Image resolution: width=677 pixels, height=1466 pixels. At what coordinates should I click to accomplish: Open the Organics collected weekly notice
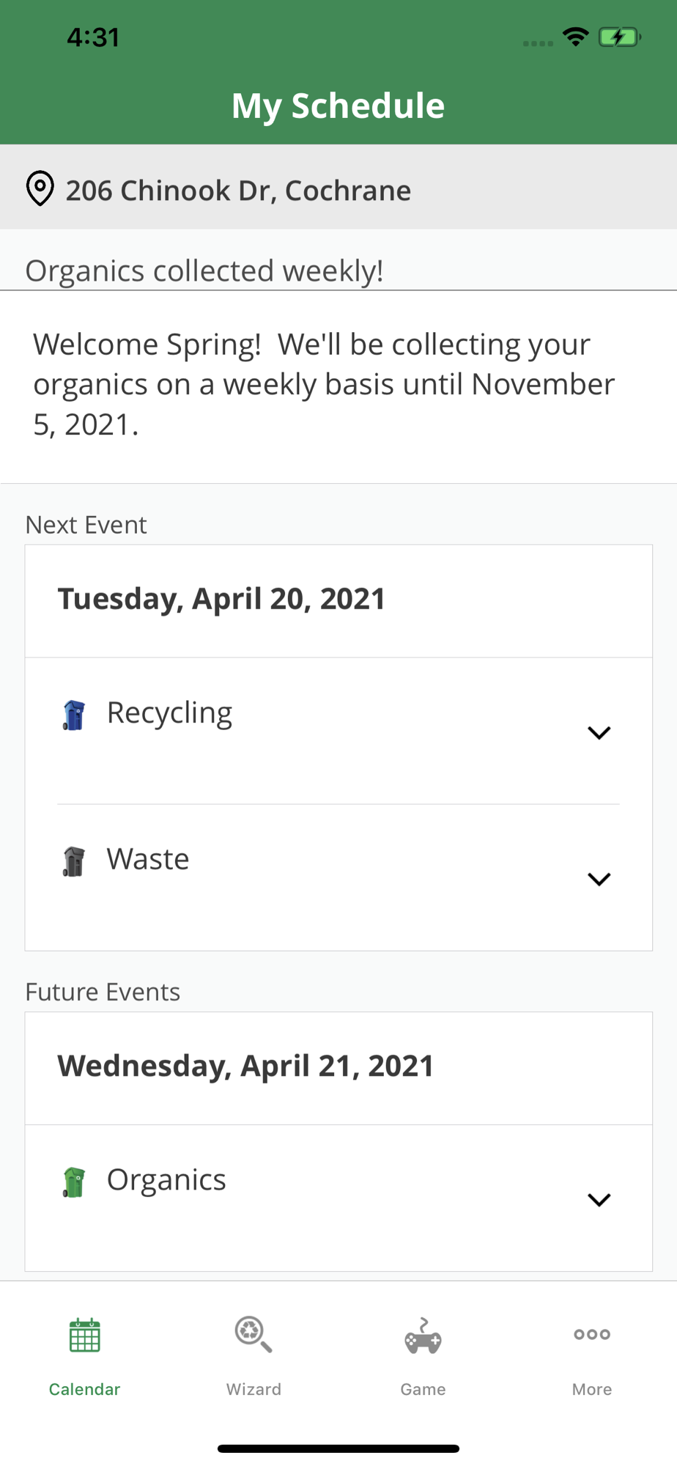204,271
